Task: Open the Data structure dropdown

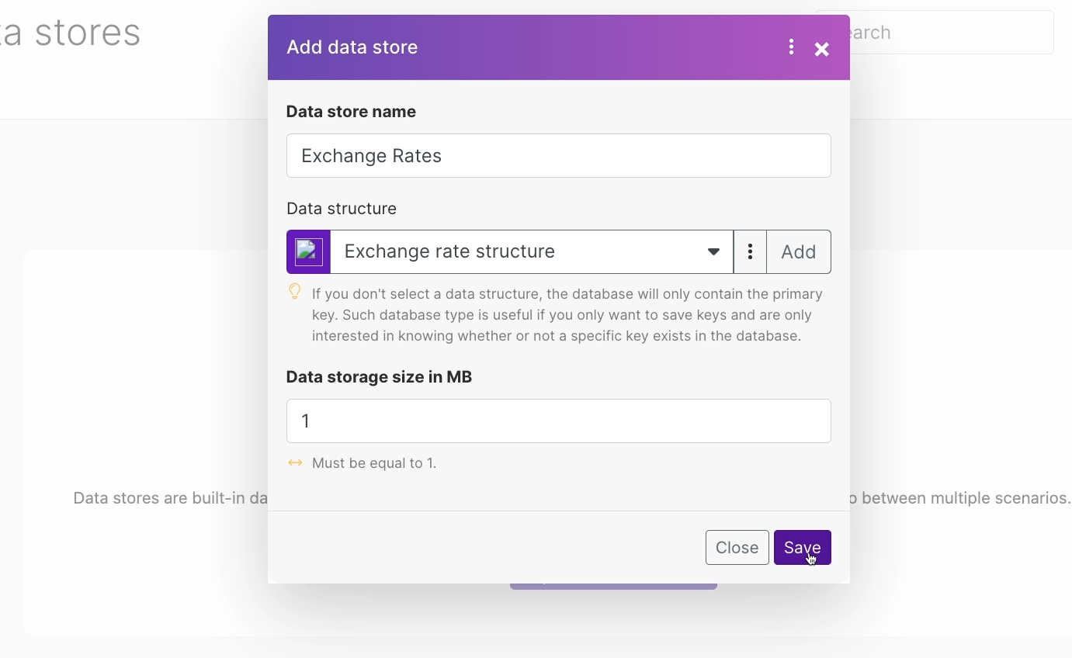Action: pos(532,251)
